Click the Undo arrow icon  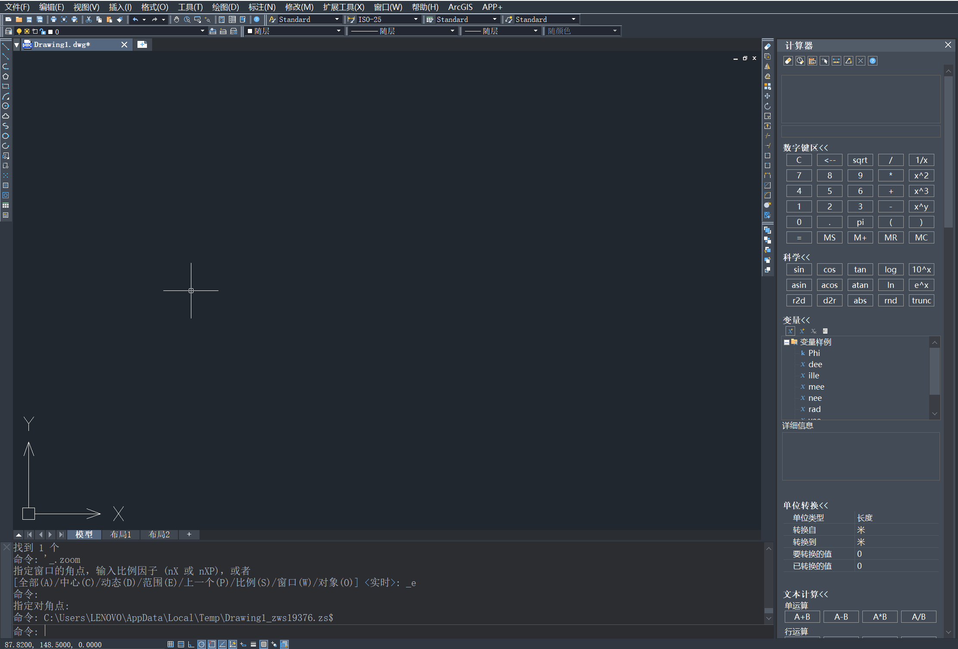pyautogui.click(x=135, y=19)
